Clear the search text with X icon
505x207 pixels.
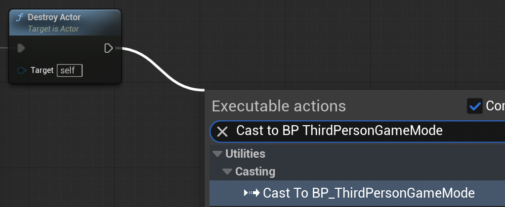point(222,131)
